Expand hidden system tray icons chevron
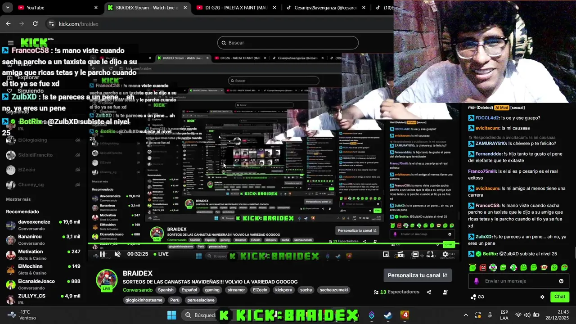Image resolution: width=576 pixels, height=324 pixels. pyautogui.click(x=466, y=315)
